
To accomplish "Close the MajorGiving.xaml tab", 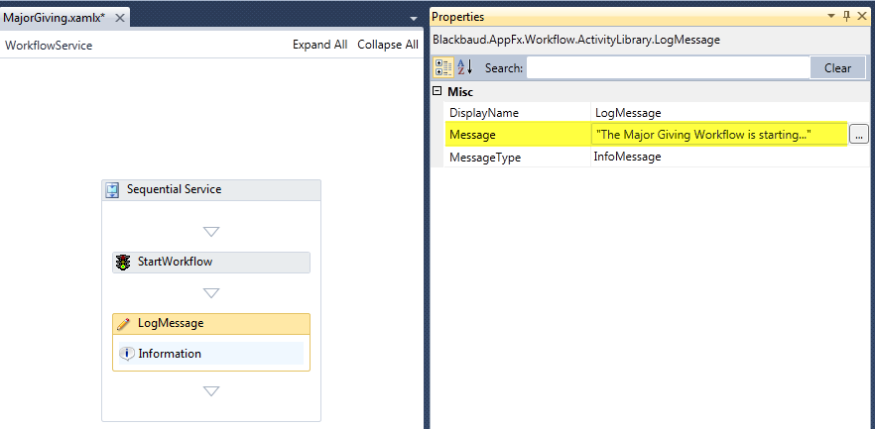I will (x=118, y=18).
